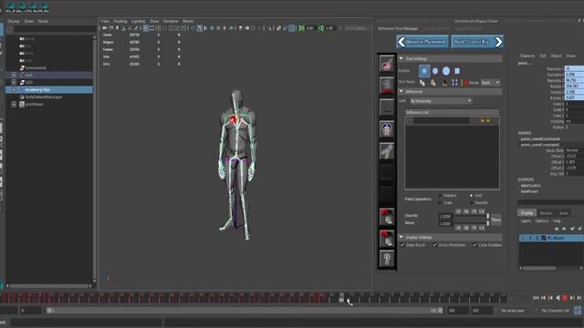Click the Translate X channel value

tap(574, 68)
